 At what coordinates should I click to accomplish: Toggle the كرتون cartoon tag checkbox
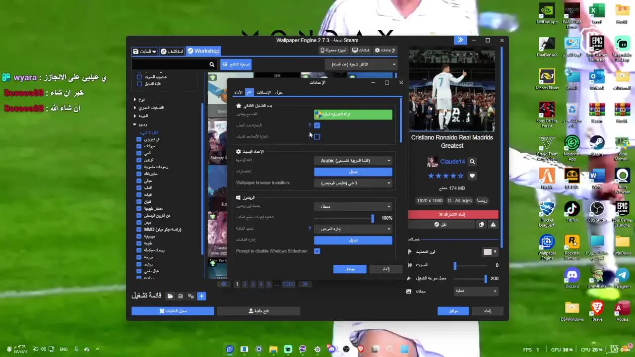[x=139, y=160]
